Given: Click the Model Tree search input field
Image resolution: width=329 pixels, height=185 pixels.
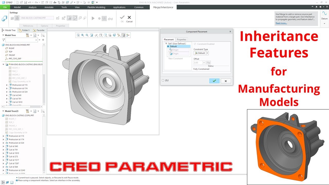Looking at the screenshot, I should [22, 40].
